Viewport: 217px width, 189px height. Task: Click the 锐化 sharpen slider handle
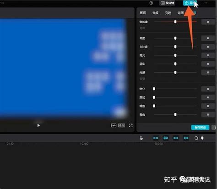click(154, 89)
